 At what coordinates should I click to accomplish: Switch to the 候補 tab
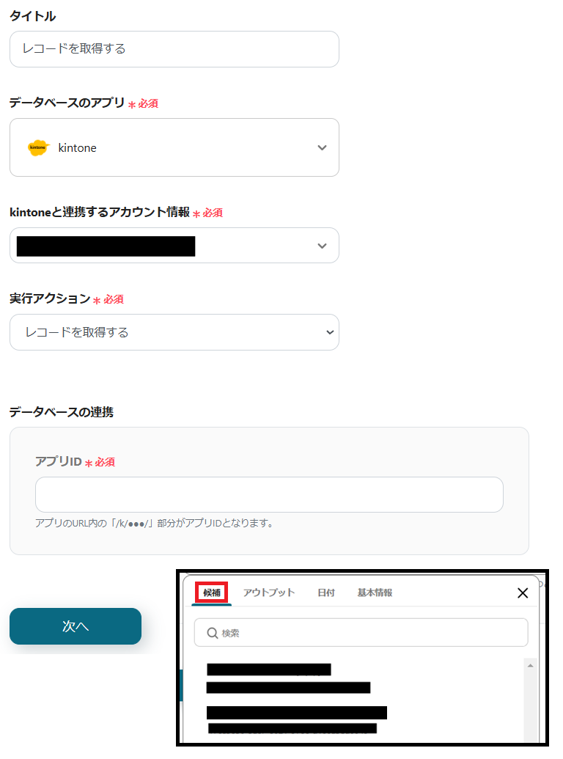click(211, 593)
